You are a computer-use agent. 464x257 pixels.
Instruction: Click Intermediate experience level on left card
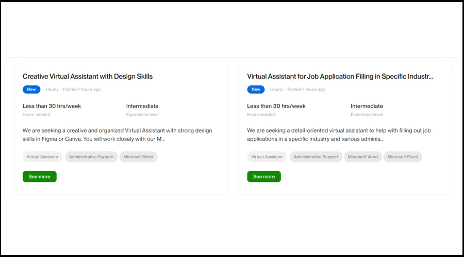pyautogui.click(x=142, y=106)
